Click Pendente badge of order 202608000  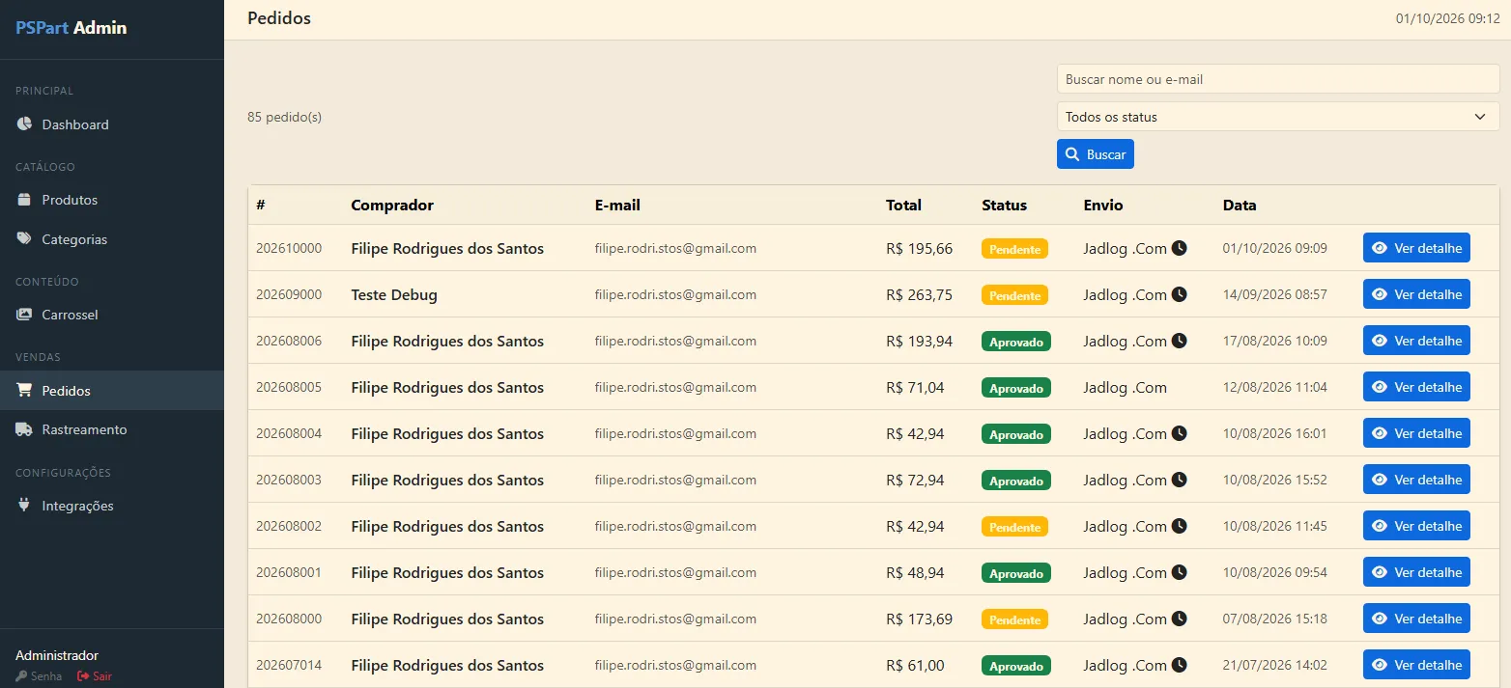pos(1014,619)
